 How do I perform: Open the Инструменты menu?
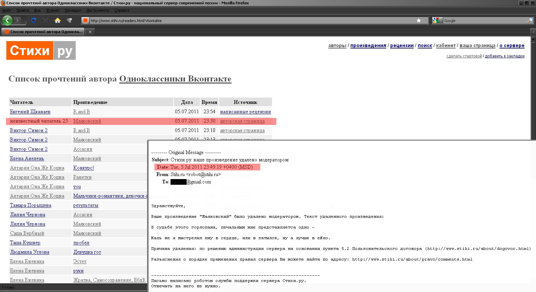[98, 10]
